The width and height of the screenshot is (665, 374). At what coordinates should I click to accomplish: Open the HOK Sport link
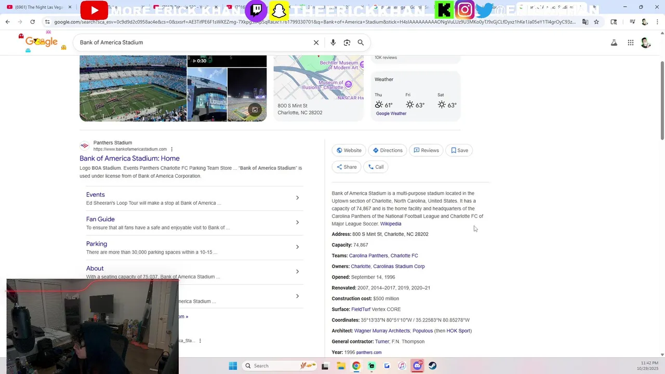coord(458,331)
